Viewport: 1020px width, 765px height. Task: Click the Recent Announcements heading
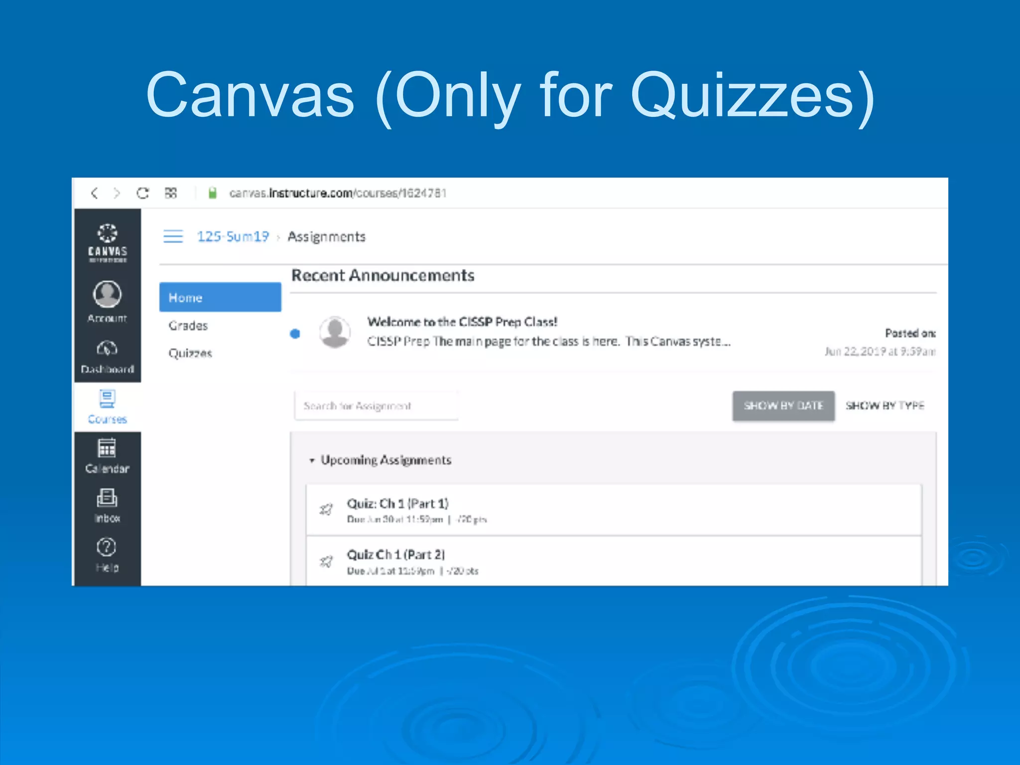coord(382,275)
